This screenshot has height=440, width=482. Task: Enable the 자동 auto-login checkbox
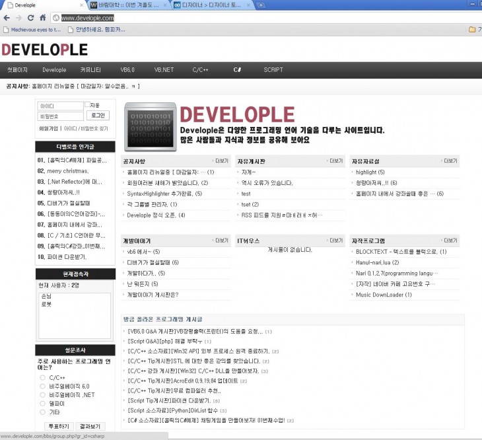click(87, 105)
